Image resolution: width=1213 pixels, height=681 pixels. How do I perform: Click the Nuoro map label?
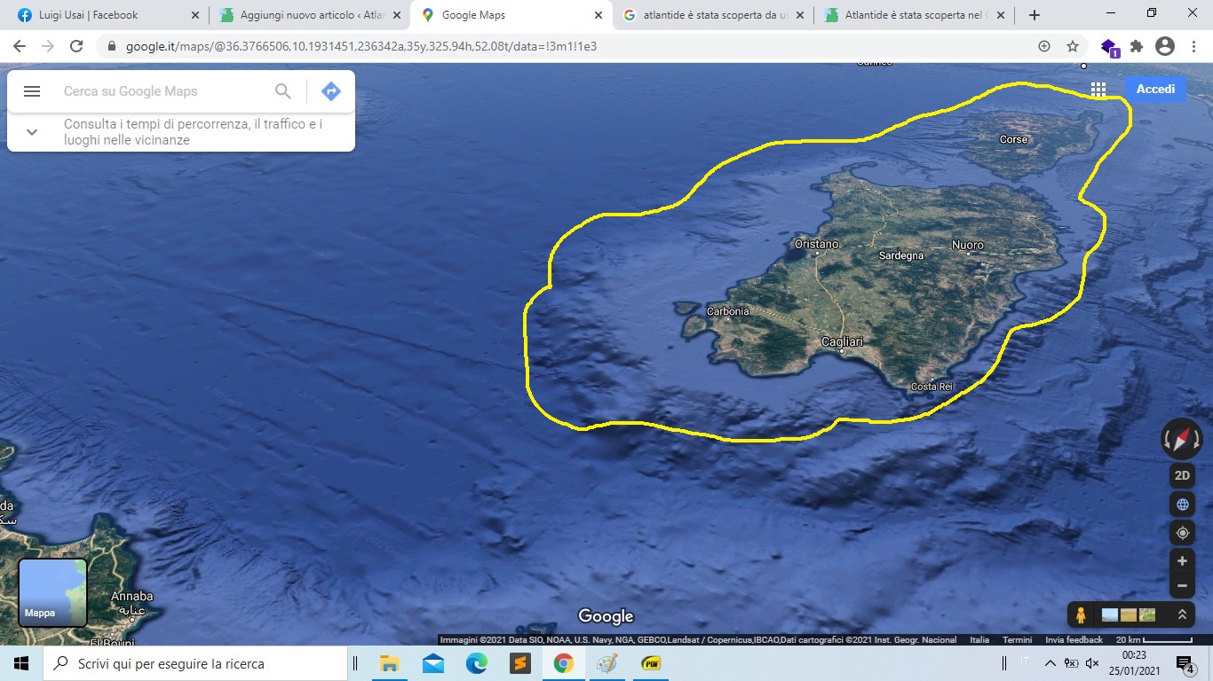click(x=967, y=245)
